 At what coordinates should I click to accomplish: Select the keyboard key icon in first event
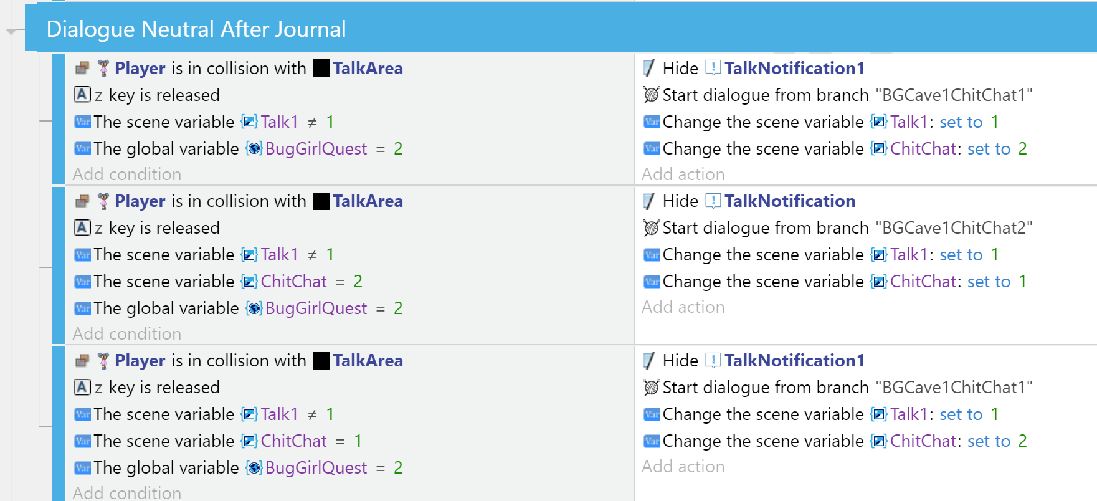tap(82, 95)
